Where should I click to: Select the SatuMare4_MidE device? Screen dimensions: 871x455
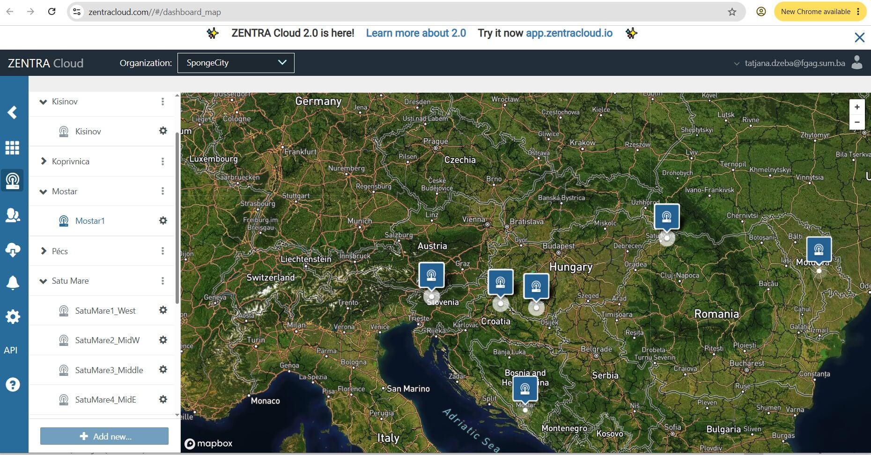point(105,400)
